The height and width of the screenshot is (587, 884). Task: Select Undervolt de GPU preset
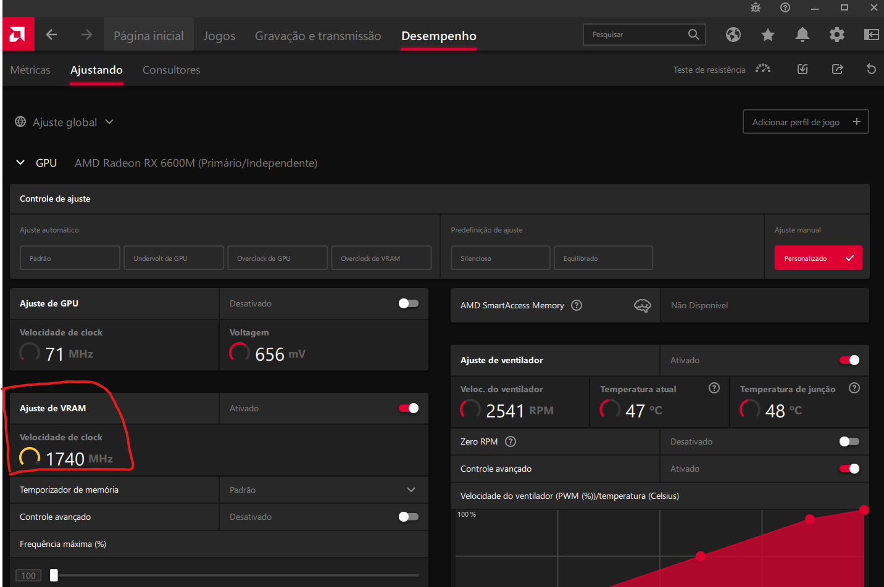pyautogui.click(x=173, y=258)
